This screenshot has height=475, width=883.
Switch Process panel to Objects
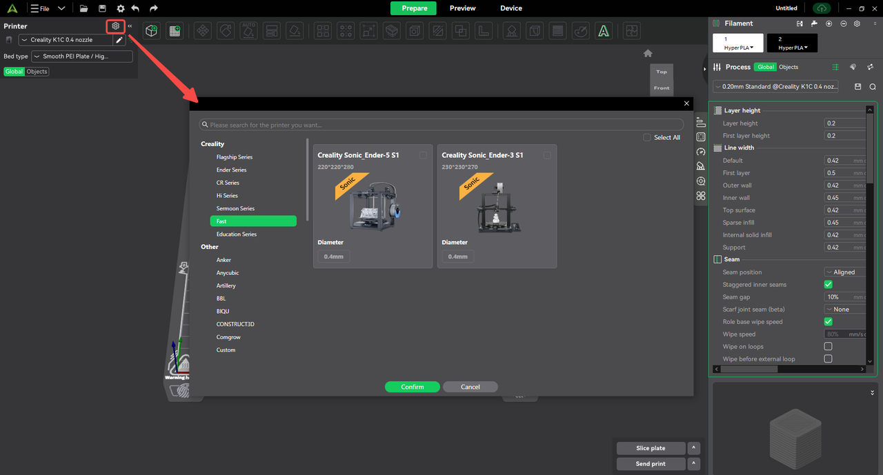788,67
